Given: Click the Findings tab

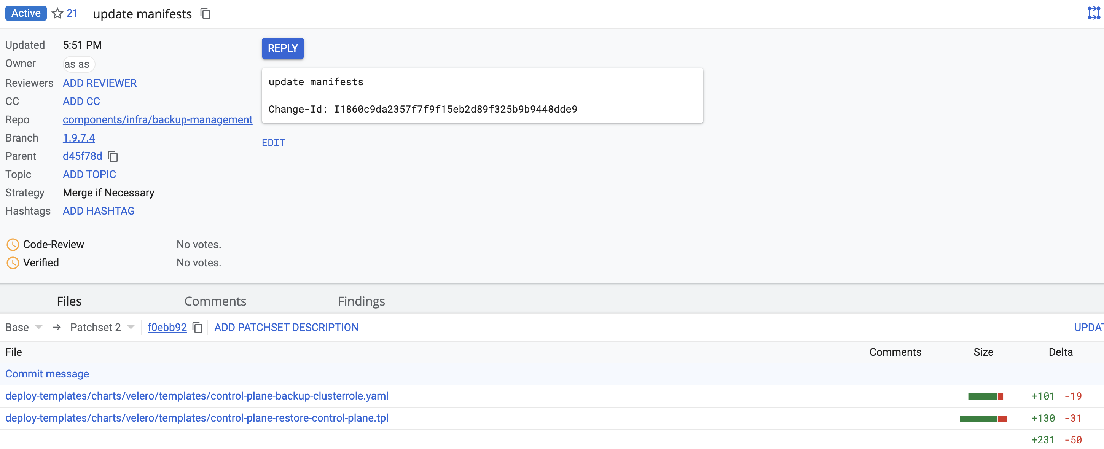Looking at the screenshot, I should point(360,301).
